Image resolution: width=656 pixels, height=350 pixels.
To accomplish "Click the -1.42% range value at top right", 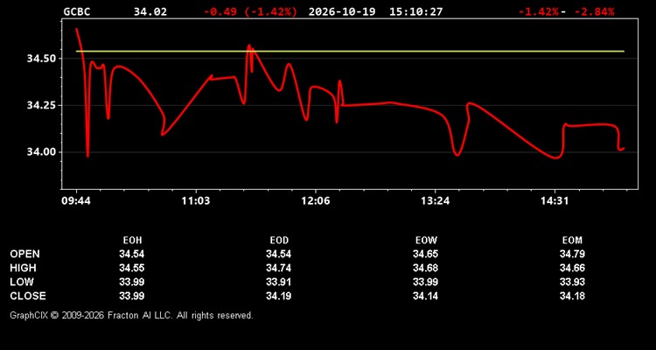I will pyautogui.click(x=539, y=11).
